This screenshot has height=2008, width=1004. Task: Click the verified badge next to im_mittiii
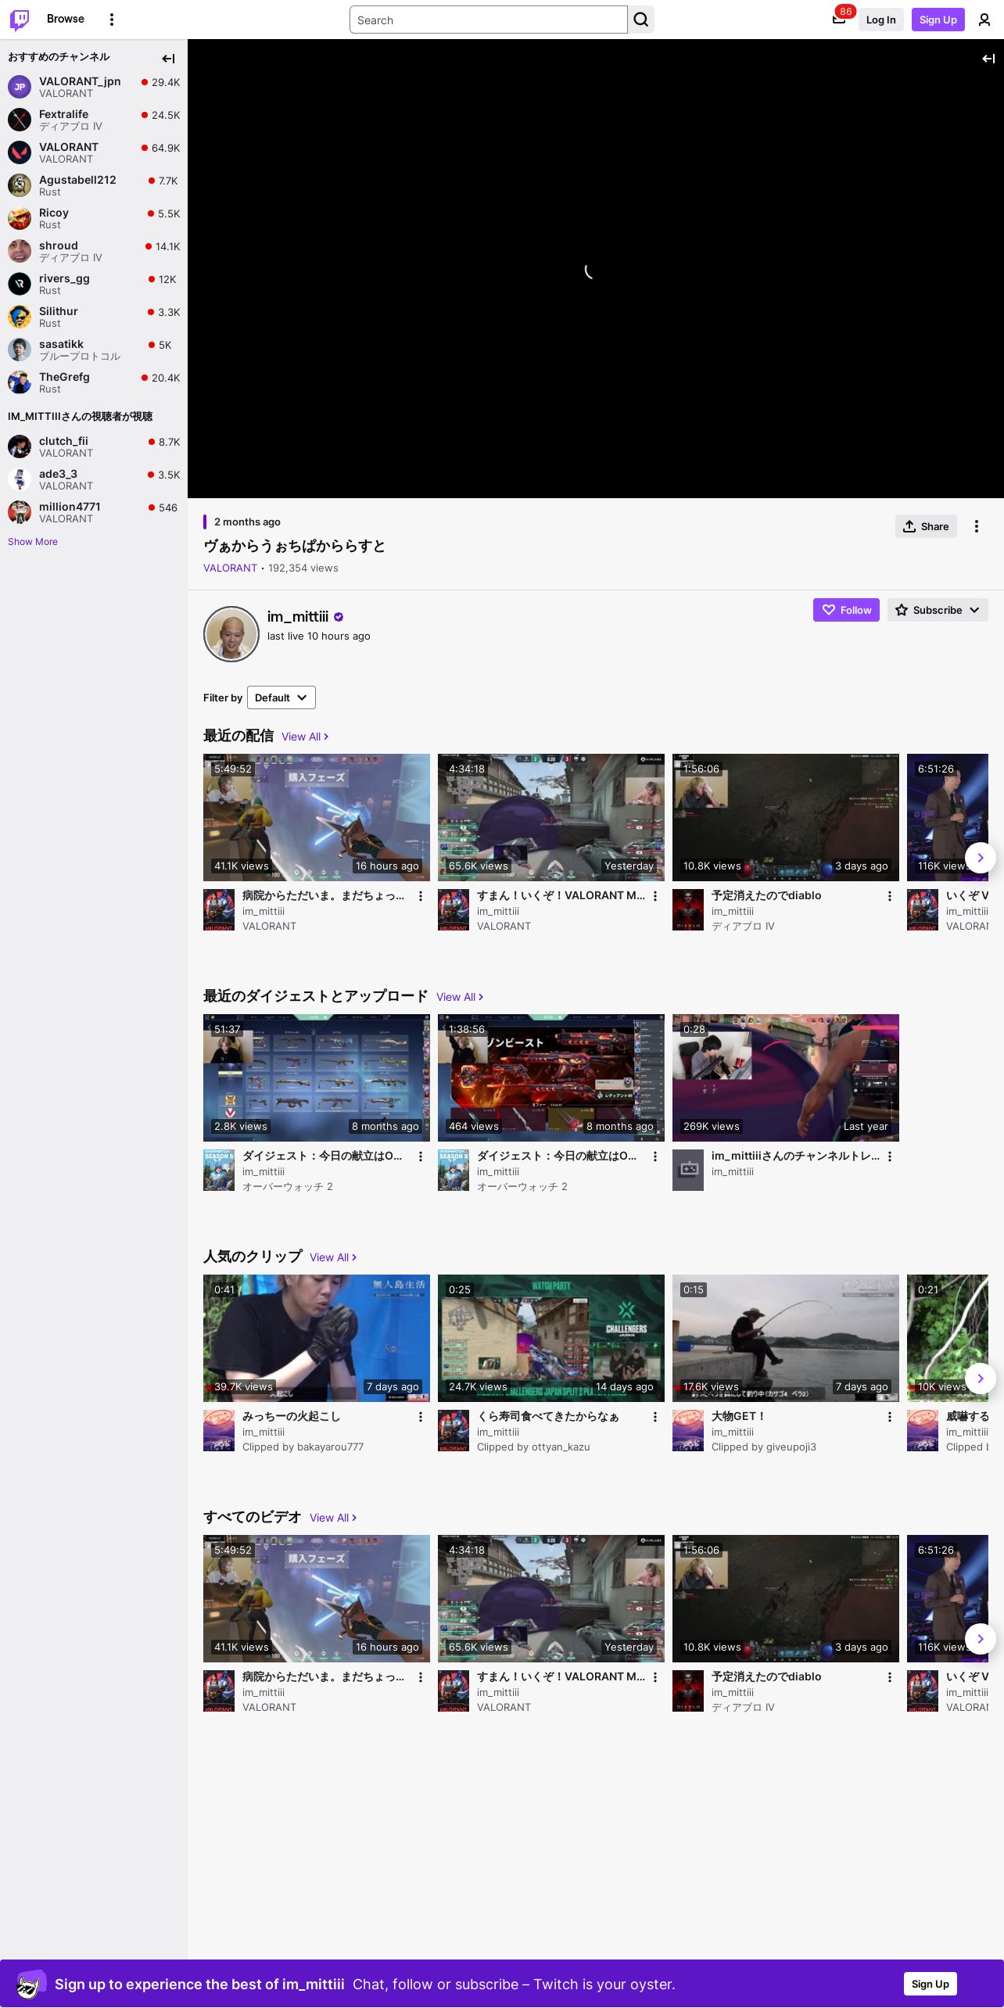tap(339, 617)
